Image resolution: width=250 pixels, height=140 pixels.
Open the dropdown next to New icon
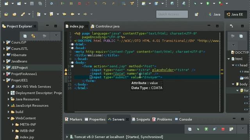(x=12, y=3)
